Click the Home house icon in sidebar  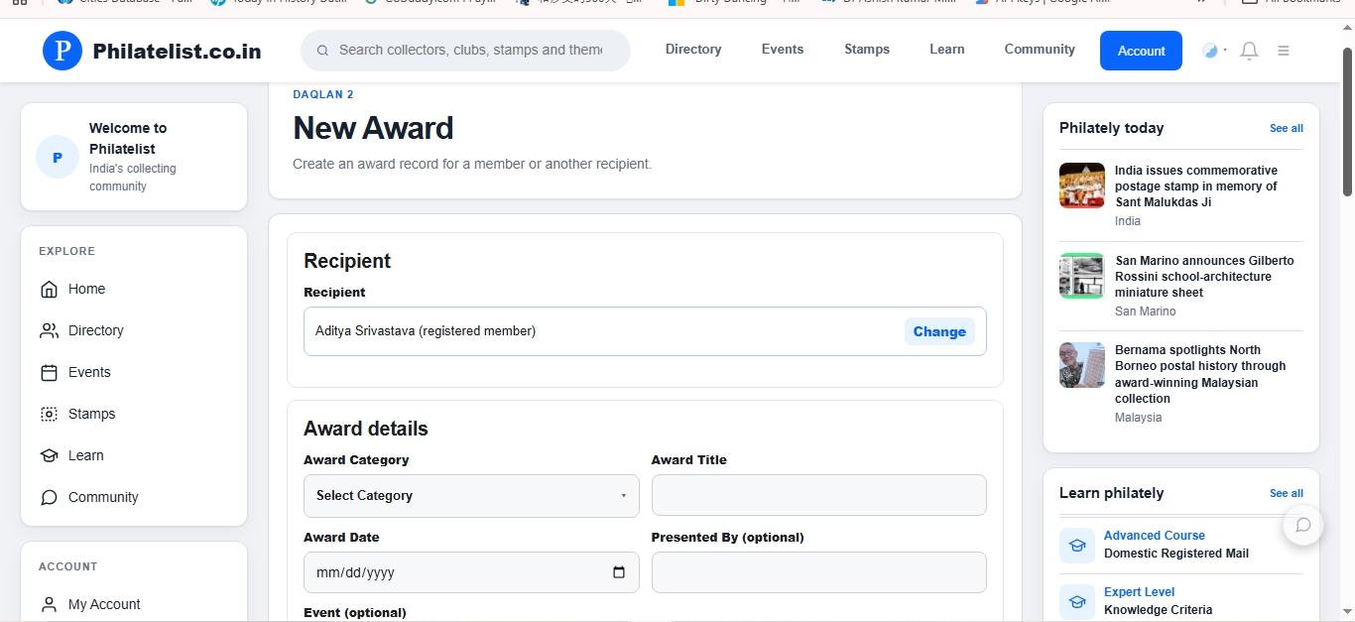[x=49, y=289]
